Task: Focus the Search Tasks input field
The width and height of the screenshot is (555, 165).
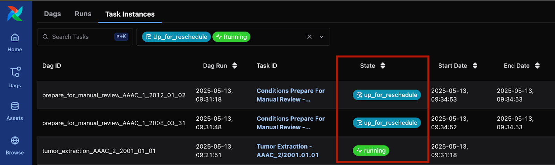Action: [82, 37]
